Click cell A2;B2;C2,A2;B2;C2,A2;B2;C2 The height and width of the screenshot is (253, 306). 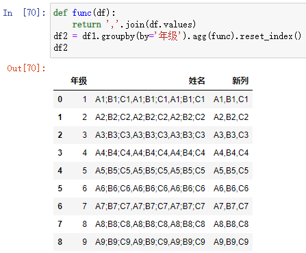150,117
